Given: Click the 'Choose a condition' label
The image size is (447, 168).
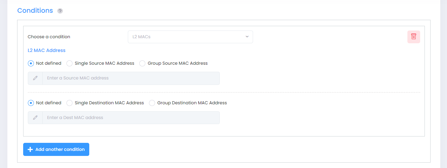Looking at the screenshot, I should pyautogui.click(x=49, y=37).
